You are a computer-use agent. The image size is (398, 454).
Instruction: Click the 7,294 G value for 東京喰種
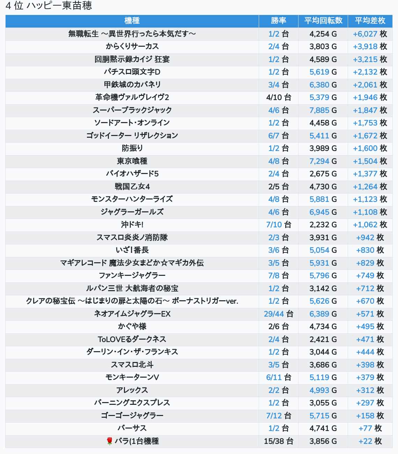pyautogui.click(x=319, y=161)
